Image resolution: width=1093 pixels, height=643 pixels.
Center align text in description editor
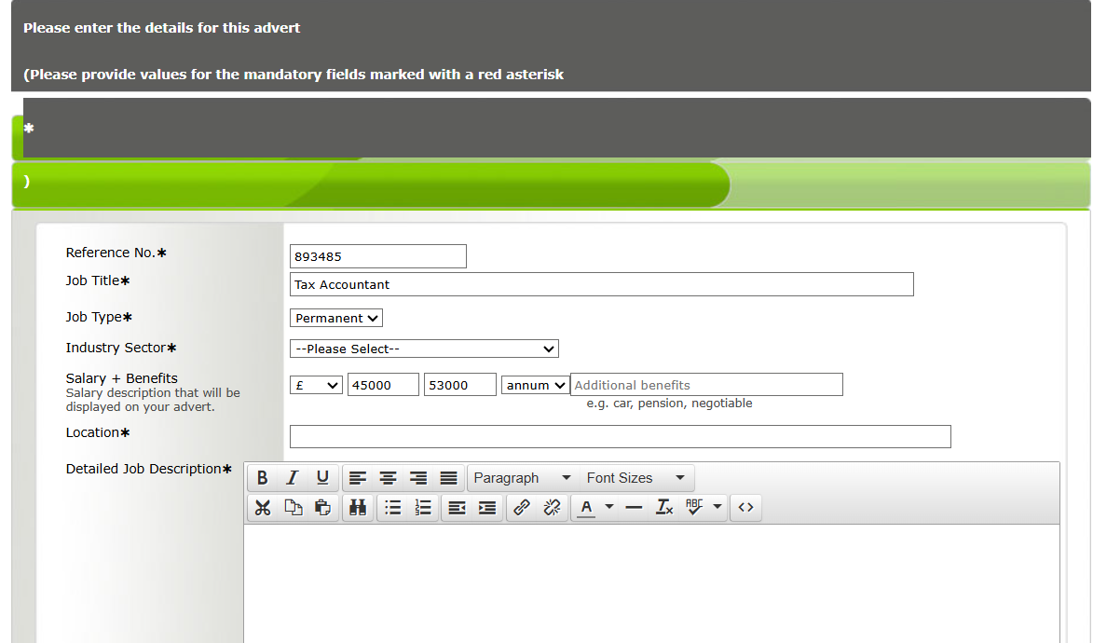click(388, 478)
